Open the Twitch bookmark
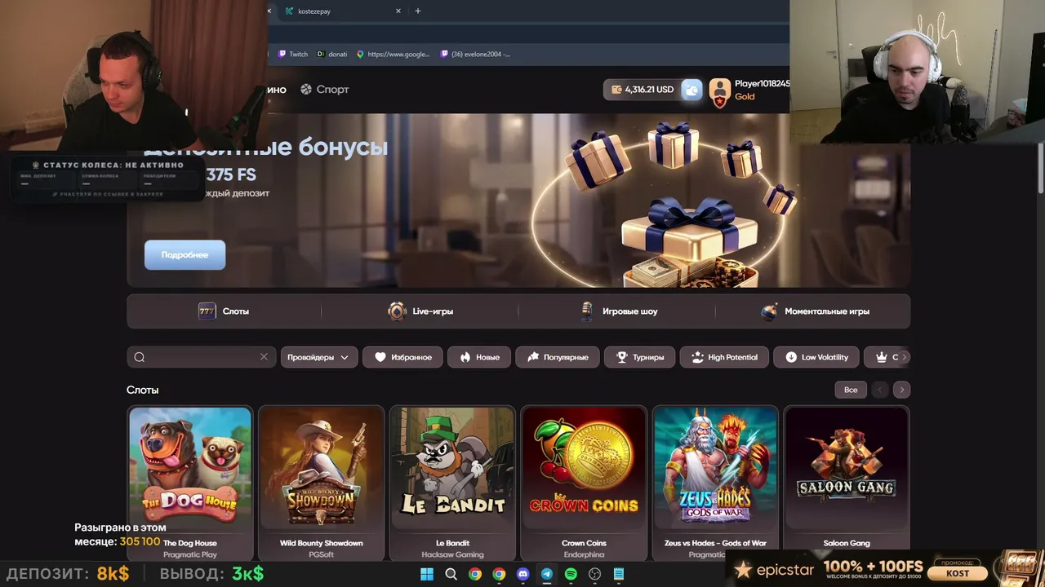The height and width of the screenshot is (587, 1045). pos(293,55)
